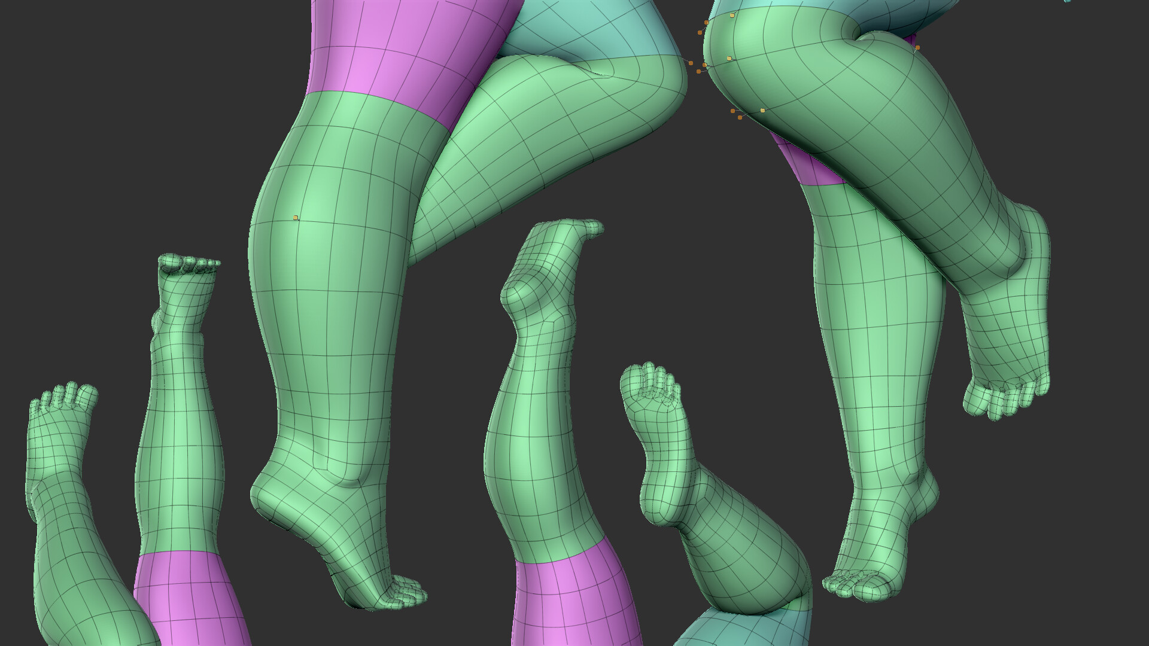Select the orange point at the right thigh's far-right edge

coord(917,47)
